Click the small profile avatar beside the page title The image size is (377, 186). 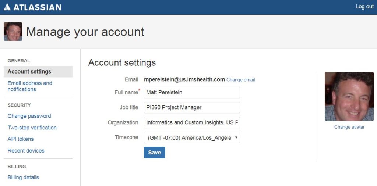click(x=13, y=32)
